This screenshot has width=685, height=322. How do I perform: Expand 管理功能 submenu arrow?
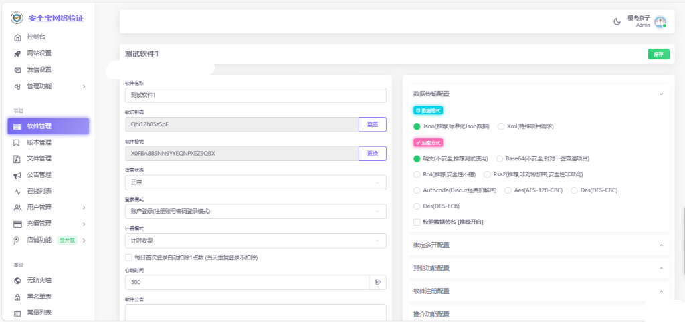click(x=84, y=86)
